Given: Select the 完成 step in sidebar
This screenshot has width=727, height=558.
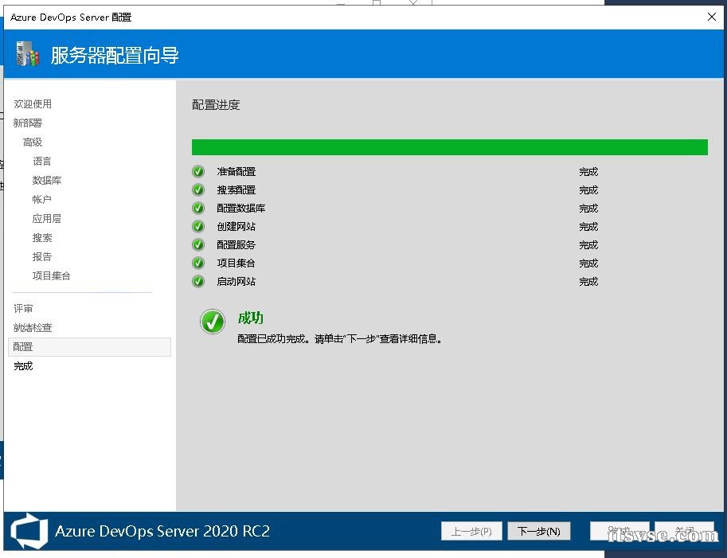Looking at the screenshot, I should (23, 365).
